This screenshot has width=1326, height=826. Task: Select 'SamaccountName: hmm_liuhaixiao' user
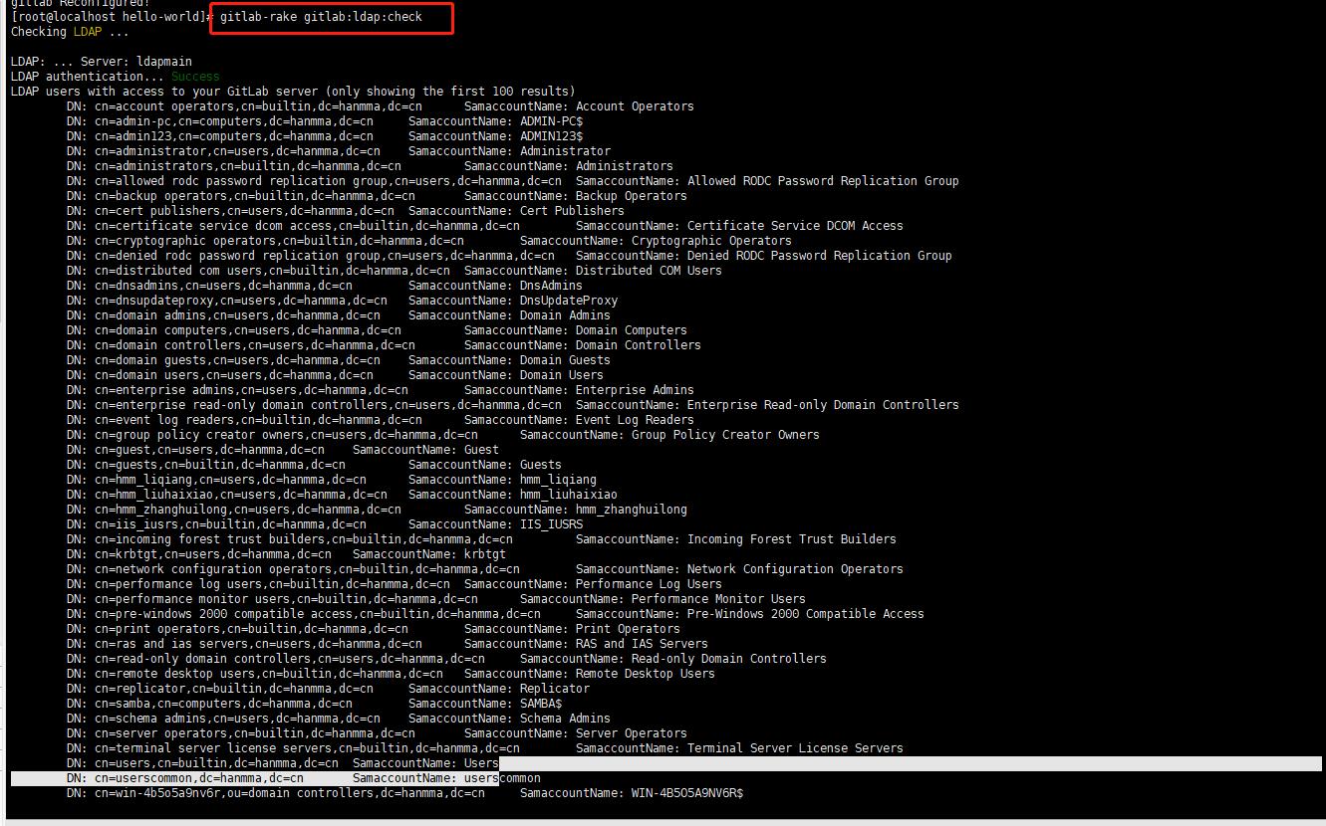pos(513,495)
